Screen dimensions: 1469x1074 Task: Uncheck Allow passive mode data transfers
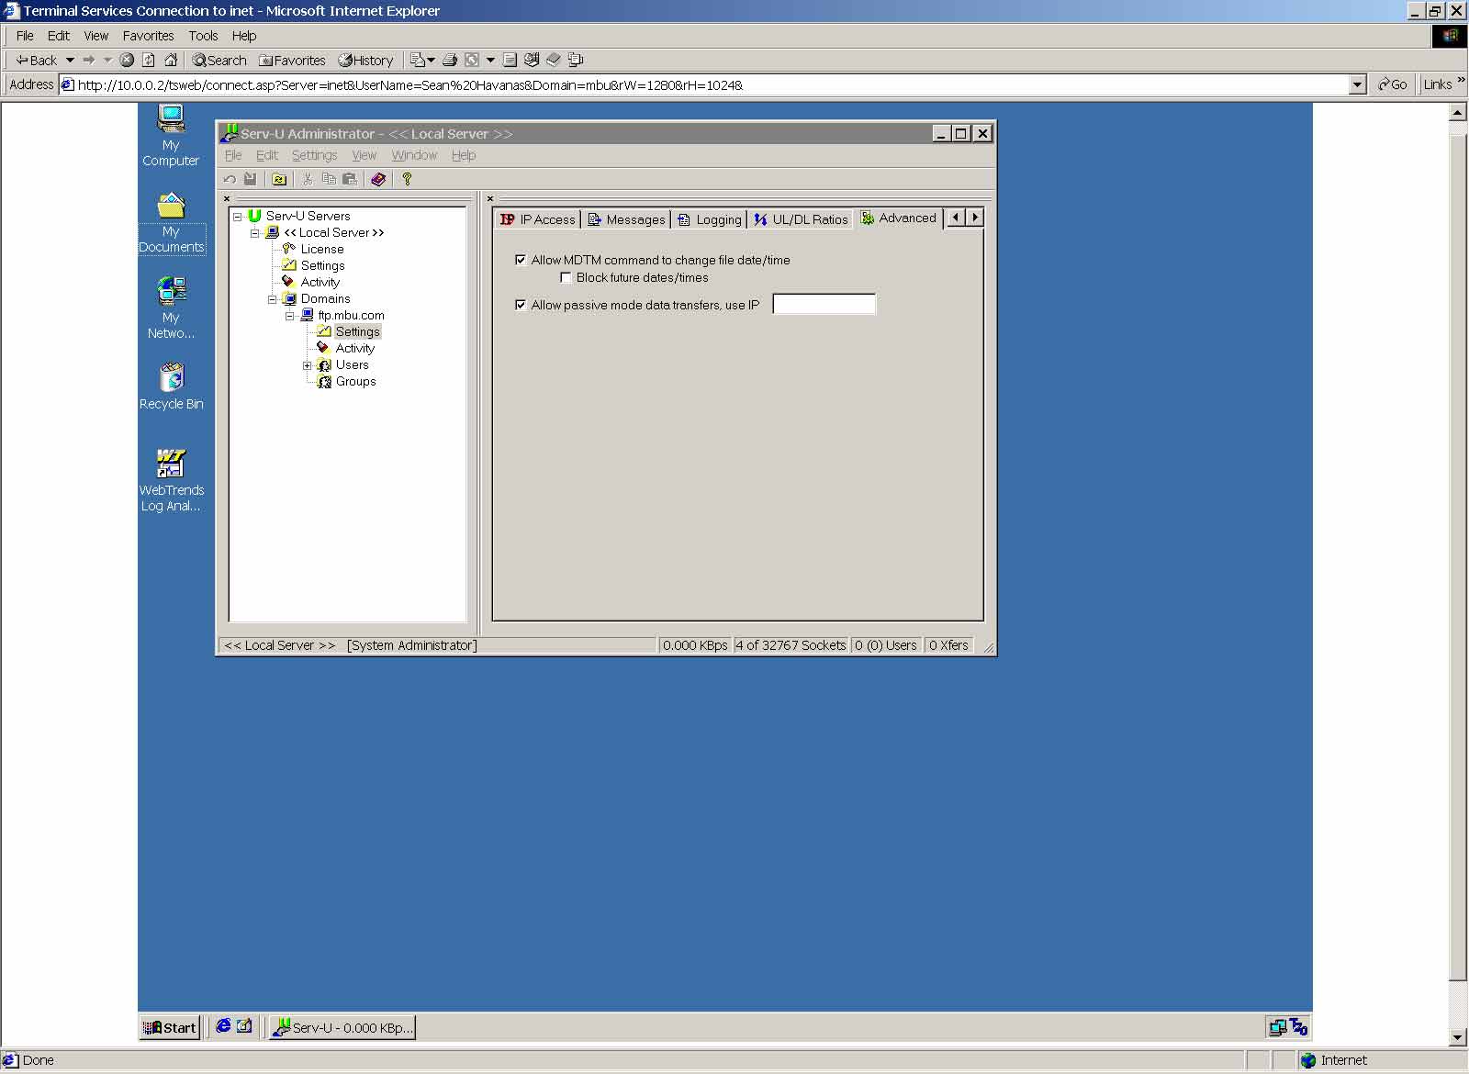pyautogui.click(x=521, y=305)
